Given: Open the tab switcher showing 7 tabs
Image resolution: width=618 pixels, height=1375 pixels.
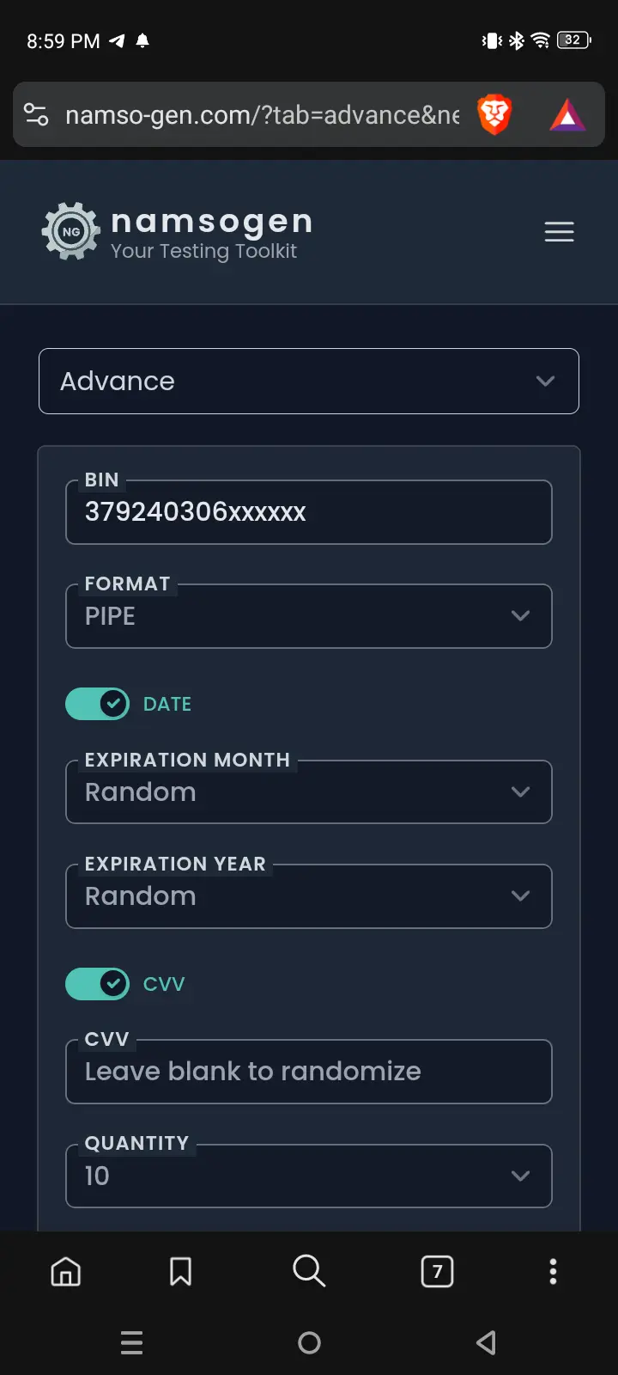Looking at the screenshot, I should click(x=437, y=1271).
